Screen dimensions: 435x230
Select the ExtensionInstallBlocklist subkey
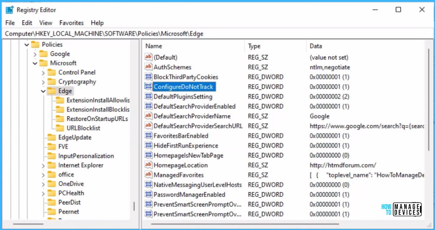(x=98, y=110)
